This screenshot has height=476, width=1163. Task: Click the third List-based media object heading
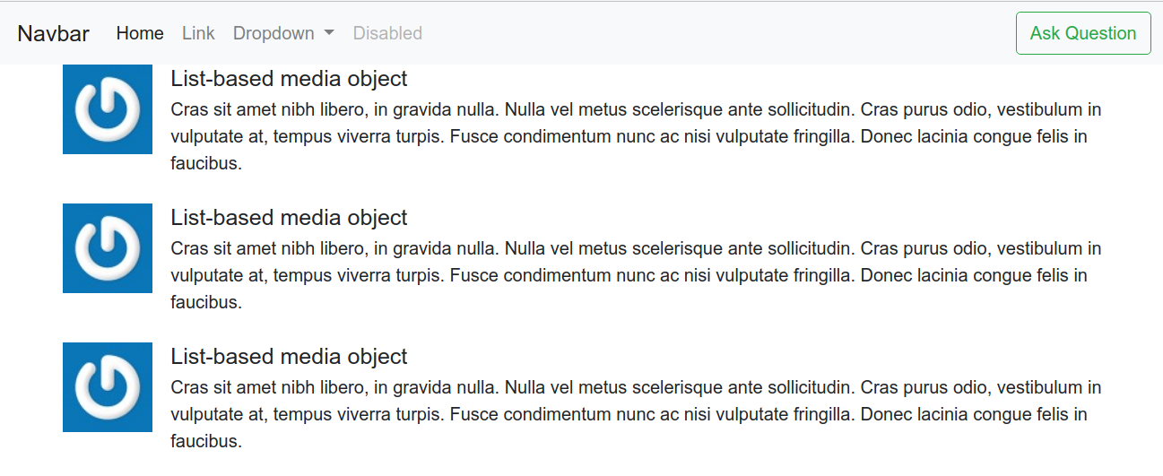(289, 357)
